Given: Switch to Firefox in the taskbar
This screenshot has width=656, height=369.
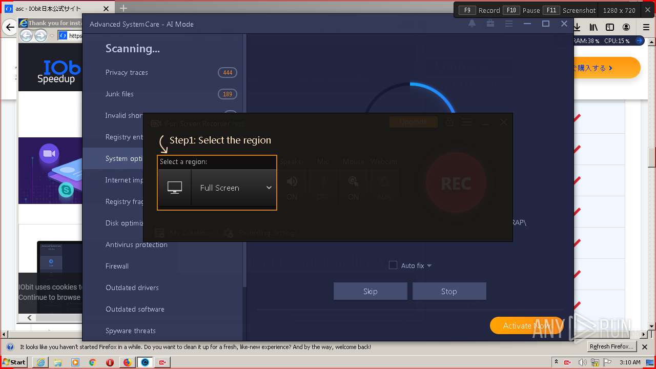Looking at the screenshot, I should [127, 362].
